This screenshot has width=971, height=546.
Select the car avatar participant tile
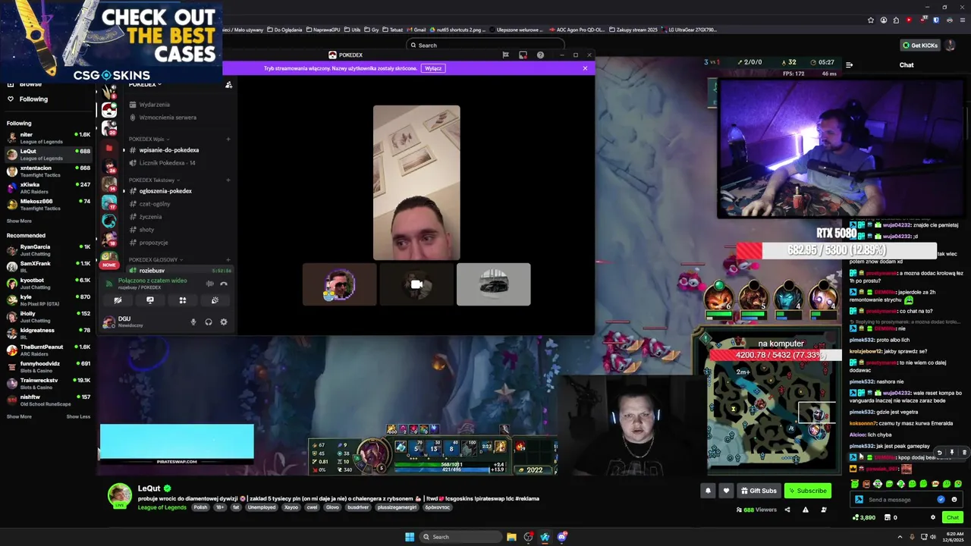tap(494, 284)
